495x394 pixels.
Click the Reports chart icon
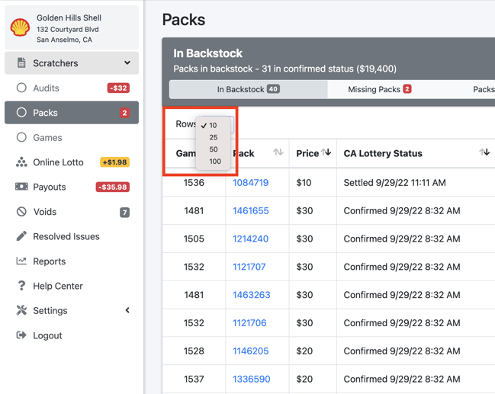21,261
